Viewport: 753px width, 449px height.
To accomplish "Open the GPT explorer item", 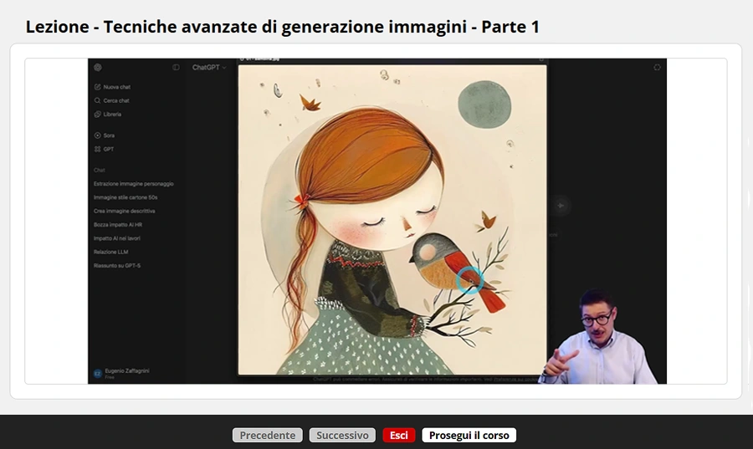I will pyautogui.click(x=105, y=149).
